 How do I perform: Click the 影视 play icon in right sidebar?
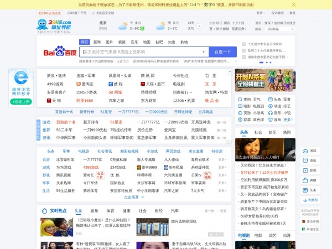[x=305, y=170]
